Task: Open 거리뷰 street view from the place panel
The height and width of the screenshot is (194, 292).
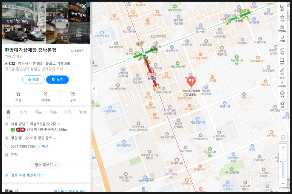Action: click(45, 97)
